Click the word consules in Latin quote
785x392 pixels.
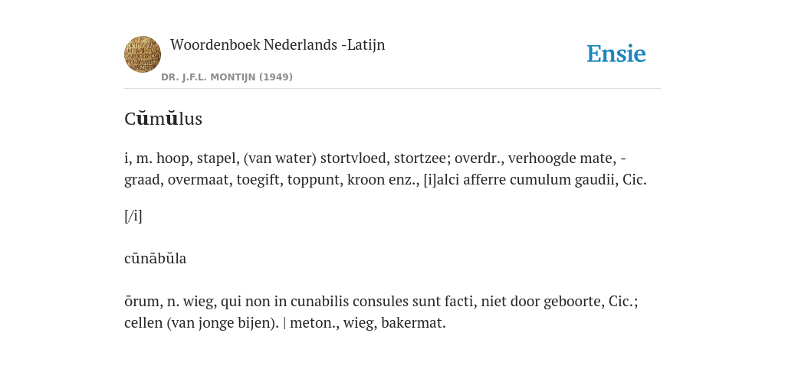pos(380,302)
